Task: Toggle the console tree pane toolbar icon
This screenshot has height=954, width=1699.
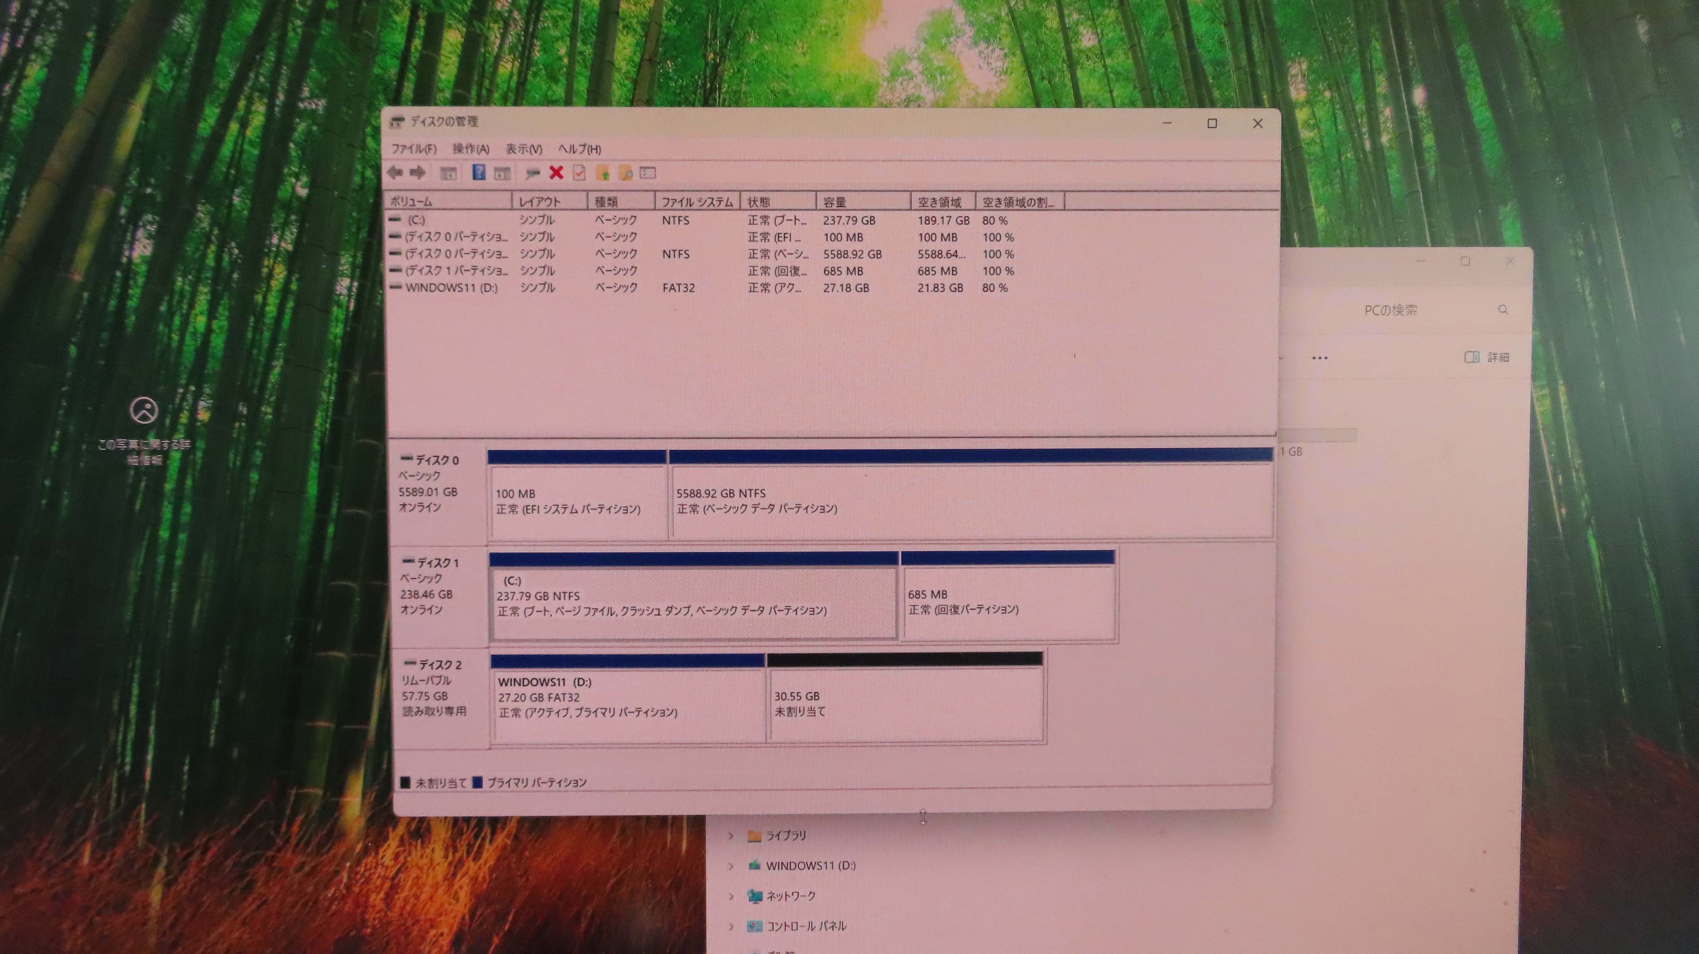Action: (448, 173)
